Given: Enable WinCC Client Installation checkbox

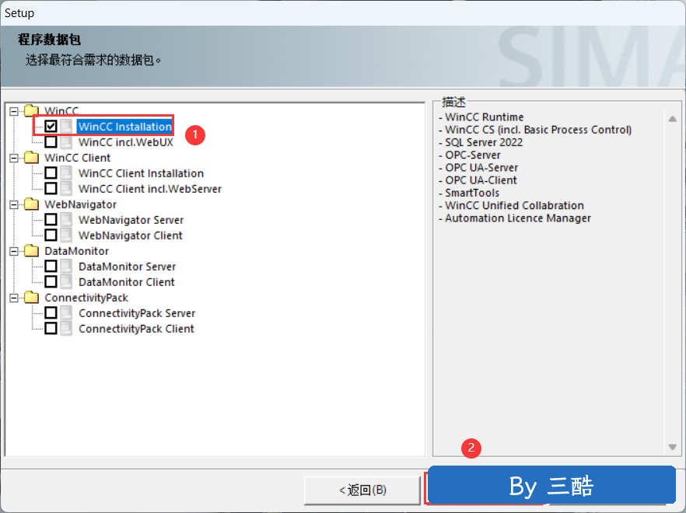Looking at the screenshot, I should pyautogui.click(x=51, y=173).
